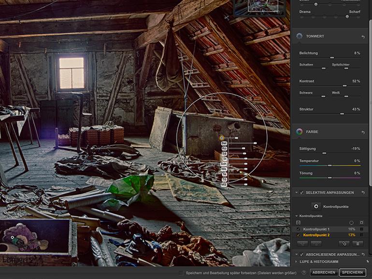This screenshot has height=279, width=372.
Task: Enable mask display for Kontrollpunkt 2
Action: [x=361, y=235]
